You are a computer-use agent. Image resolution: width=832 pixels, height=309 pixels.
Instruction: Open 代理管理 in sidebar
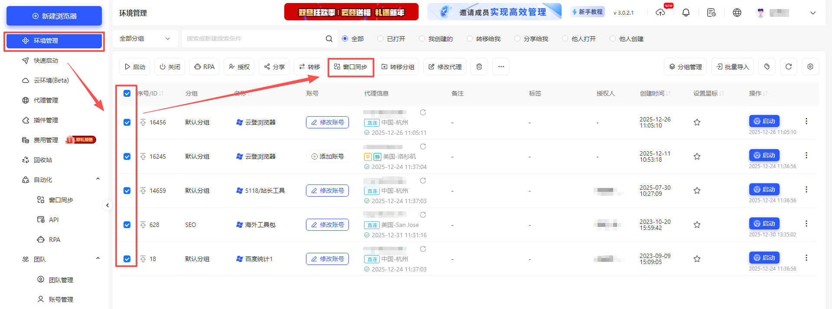(x=45, y=100)
